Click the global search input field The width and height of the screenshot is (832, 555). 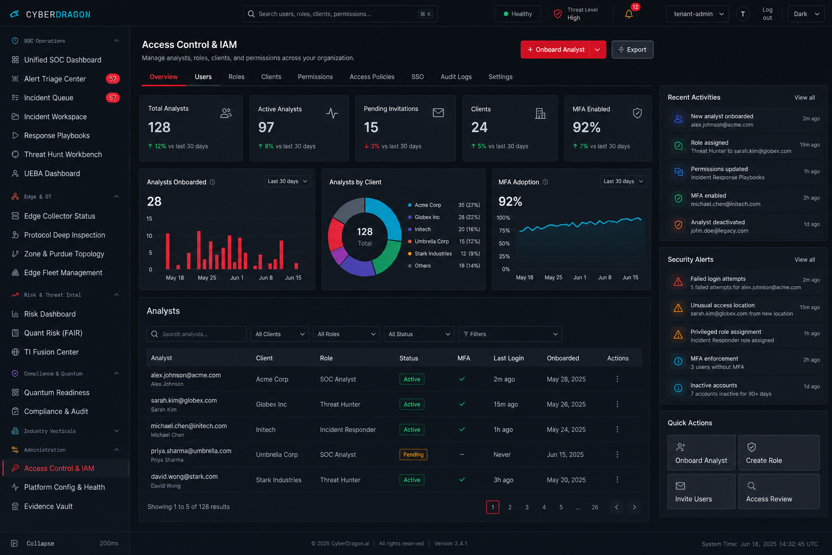point(340,14)
